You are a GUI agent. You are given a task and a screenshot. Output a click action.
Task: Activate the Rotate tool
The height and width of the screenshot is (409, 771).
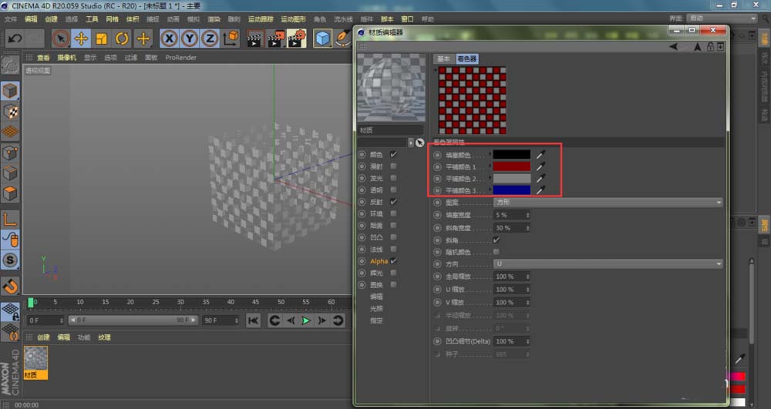pyautogui.click(x=122, y=39)
